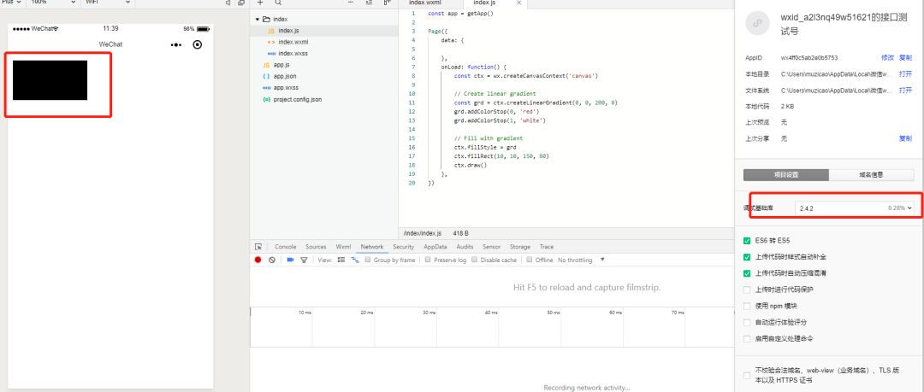Click 复制 link beside AppID

tap(905, 58)
